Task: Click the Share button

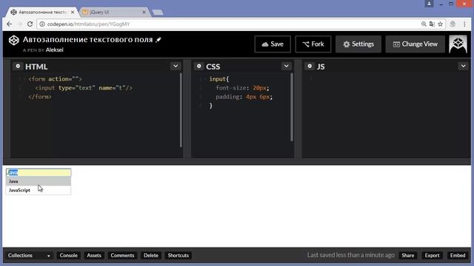Action: coord(407,256)
